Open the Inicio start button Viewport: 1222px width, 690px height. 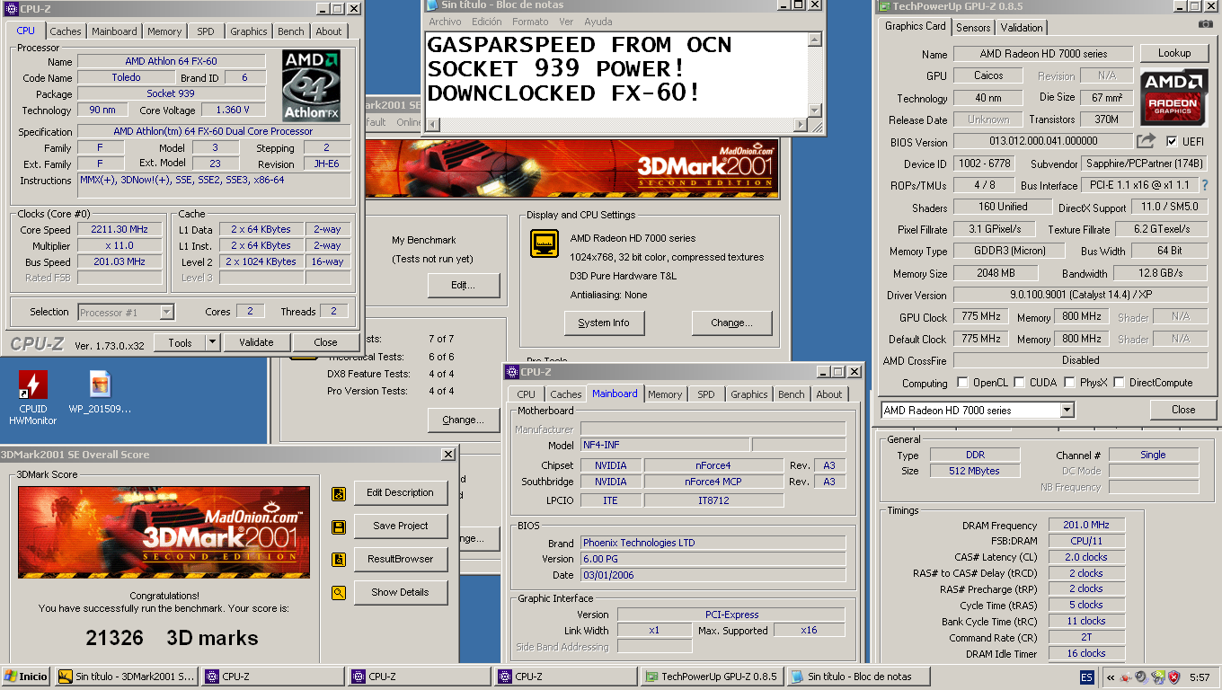(26, 677)
